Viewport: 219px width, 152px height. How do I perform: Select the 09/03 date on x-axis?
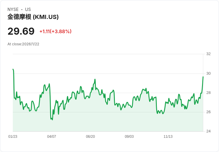[x=129, y=137]
